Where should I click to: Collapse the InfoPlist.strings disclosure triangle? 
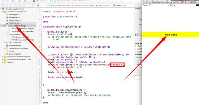(5, 34)
